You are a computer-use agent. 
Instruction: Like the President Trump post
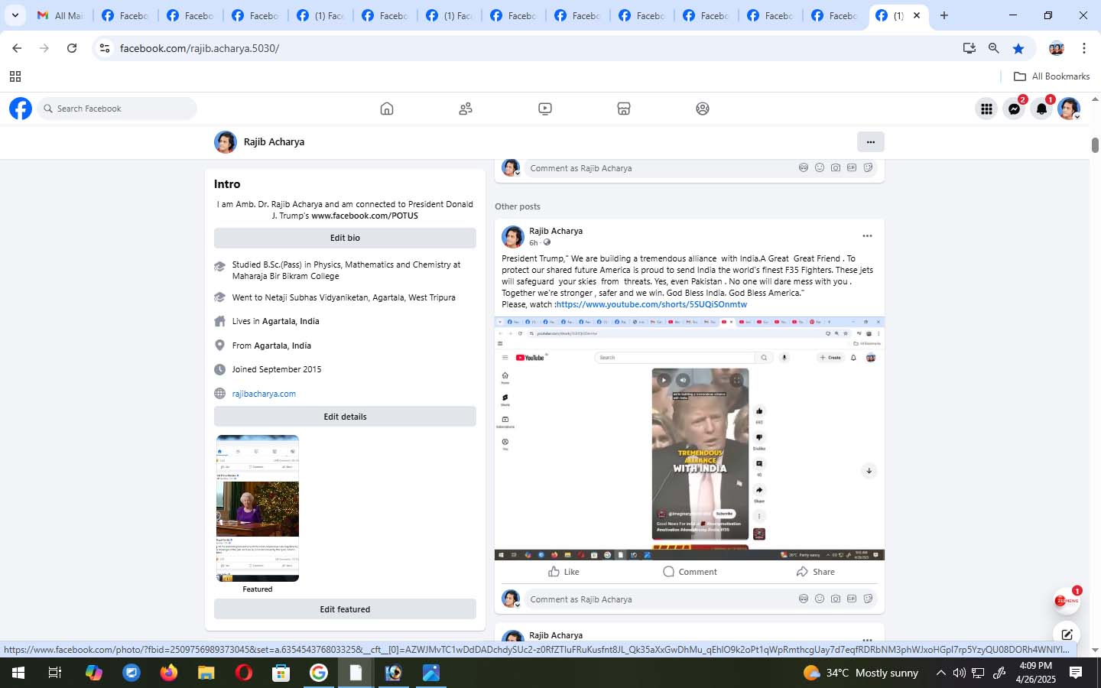point(563,572)
